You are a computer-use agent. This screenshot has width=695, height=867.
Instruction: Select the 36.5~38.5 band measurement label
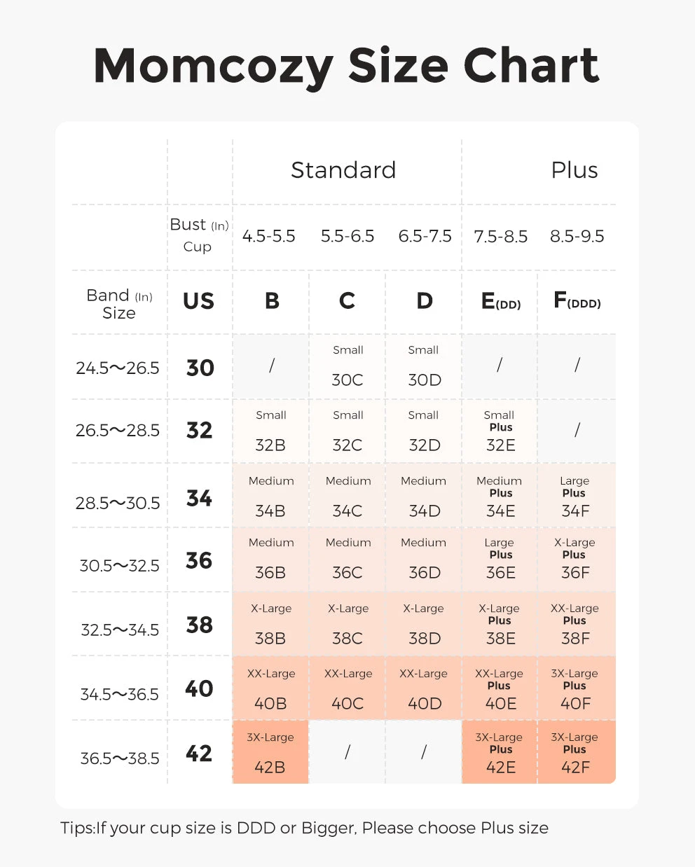(119, 758)
